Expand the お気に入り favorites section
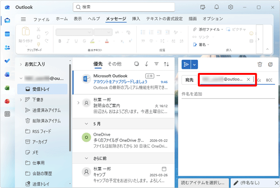Viewport: 280px width, 188px height. (x=21, y=64)
